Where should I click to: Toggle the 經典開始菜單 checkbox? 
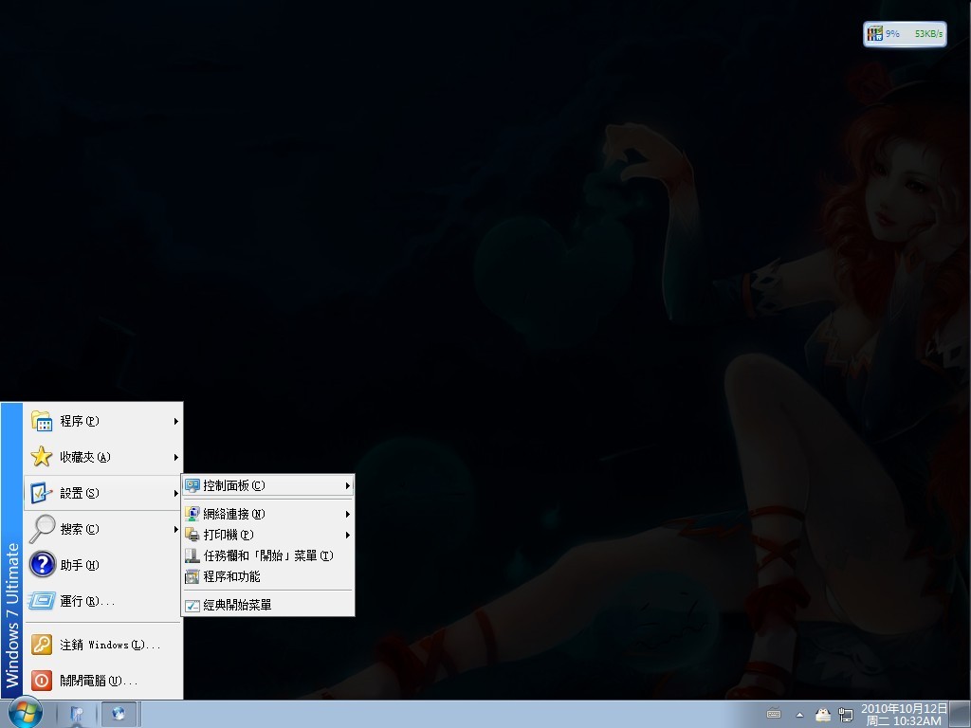point(192,606)
